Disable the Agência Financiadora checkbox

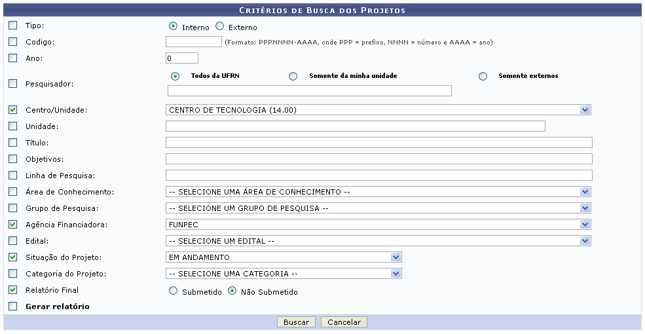tap(13, 224)
